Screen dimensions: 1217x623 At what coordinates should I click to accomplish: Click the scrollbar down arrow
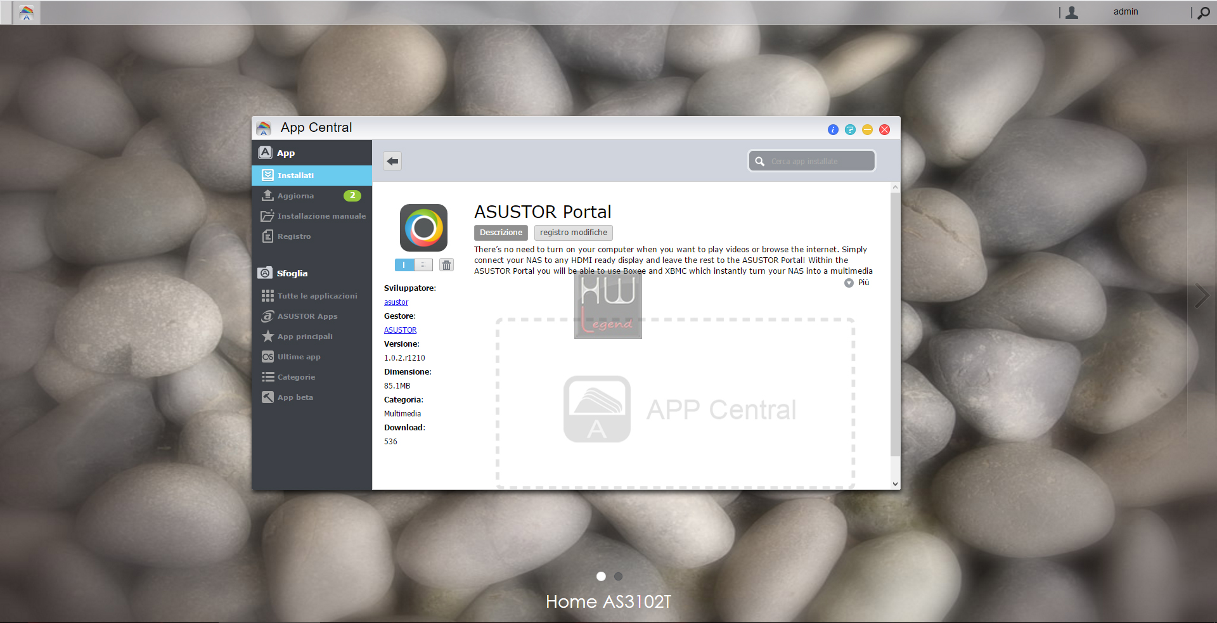point(895,484)
